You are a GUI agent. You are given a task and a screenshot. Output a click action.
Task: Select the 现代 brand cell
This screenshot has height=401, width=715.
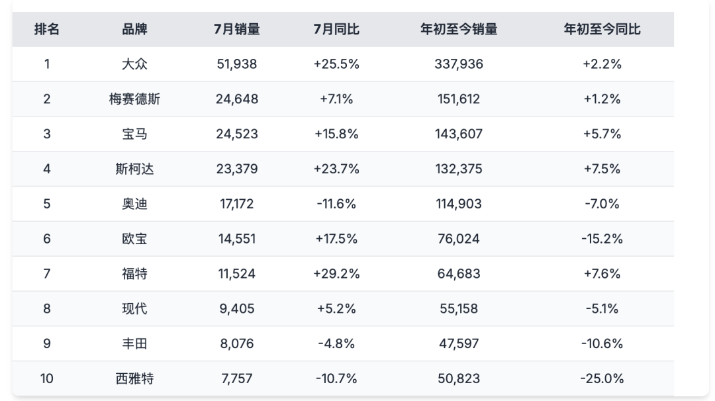tap(134, 308)
